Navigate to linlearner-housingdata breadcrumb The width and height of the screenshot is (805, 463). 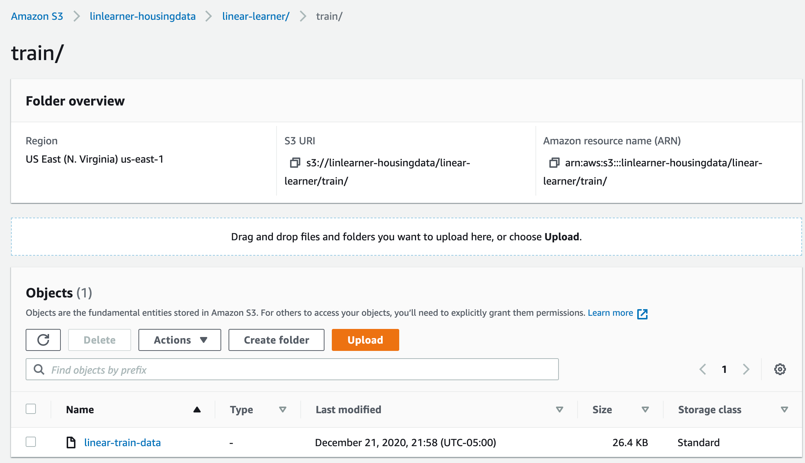tap(142, 16)
